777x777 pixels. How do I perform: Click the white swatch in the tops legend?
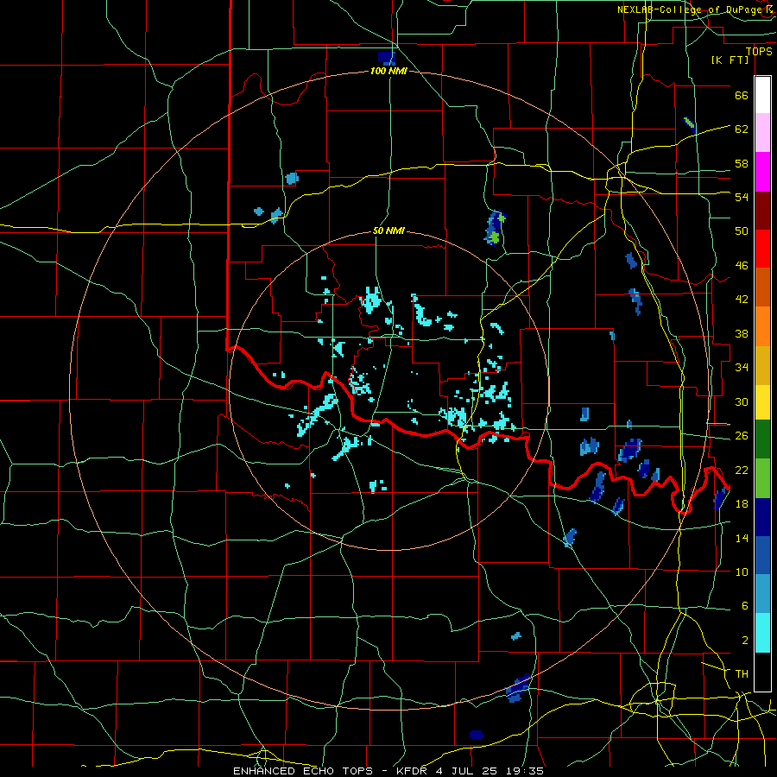(x=762, y=95)
